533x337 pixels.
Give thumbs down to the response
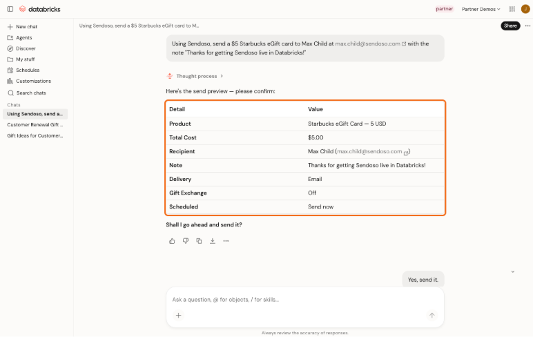click(186, 241)
